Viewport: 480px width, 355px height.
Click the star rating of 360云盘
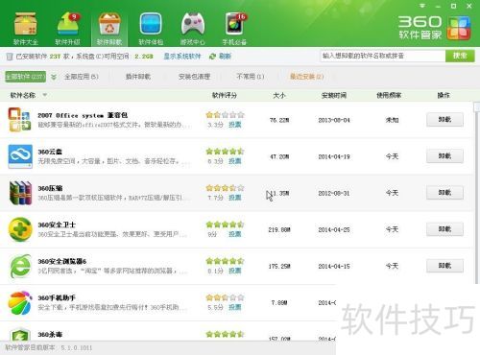tap(225, 152)
